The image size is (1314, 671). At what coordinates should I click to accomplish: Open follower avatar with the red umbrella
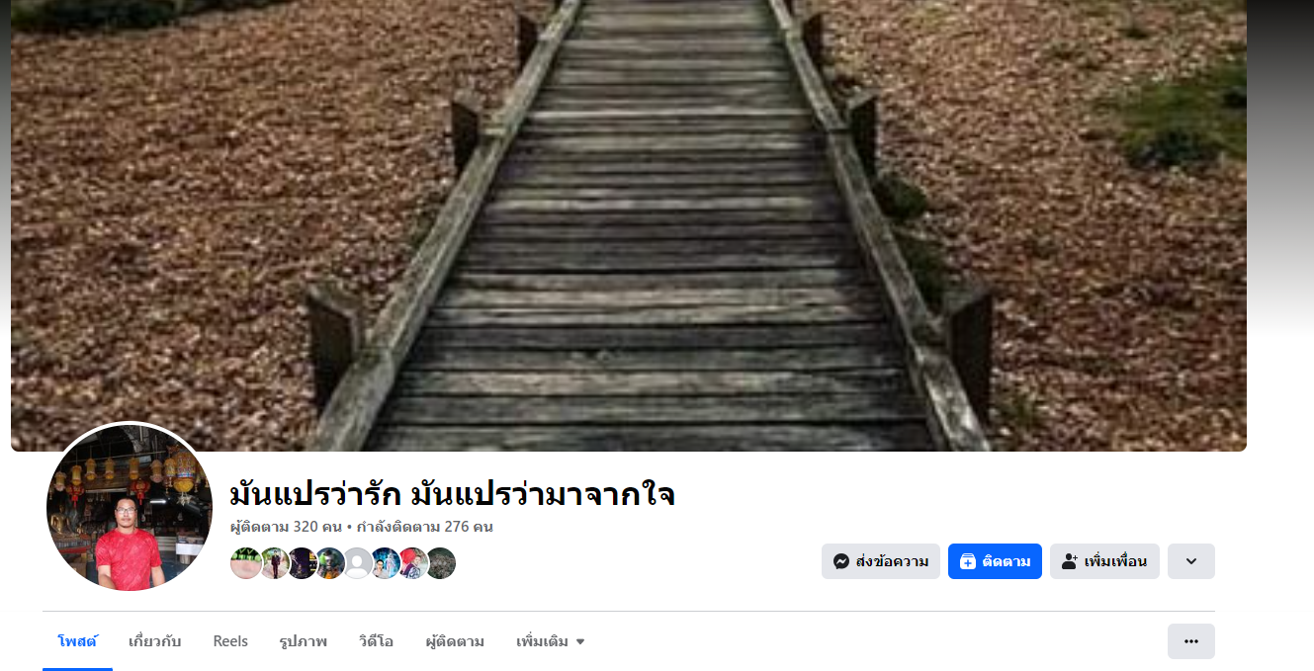coord(413,563)
